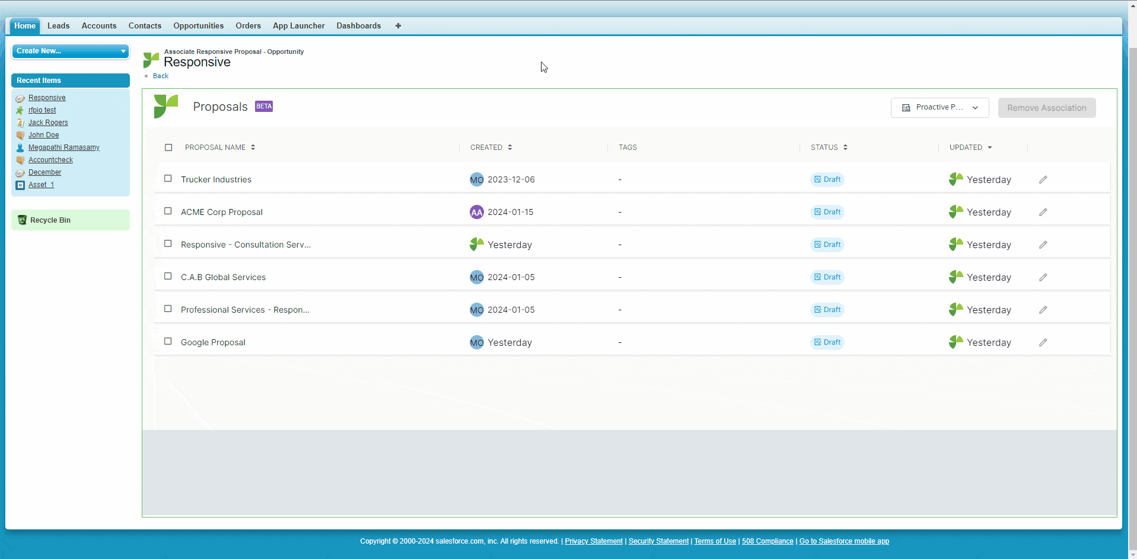Check the ACME Corp Proposal row checkbox
Screen dimensions: 1137x559
[168, 211]
